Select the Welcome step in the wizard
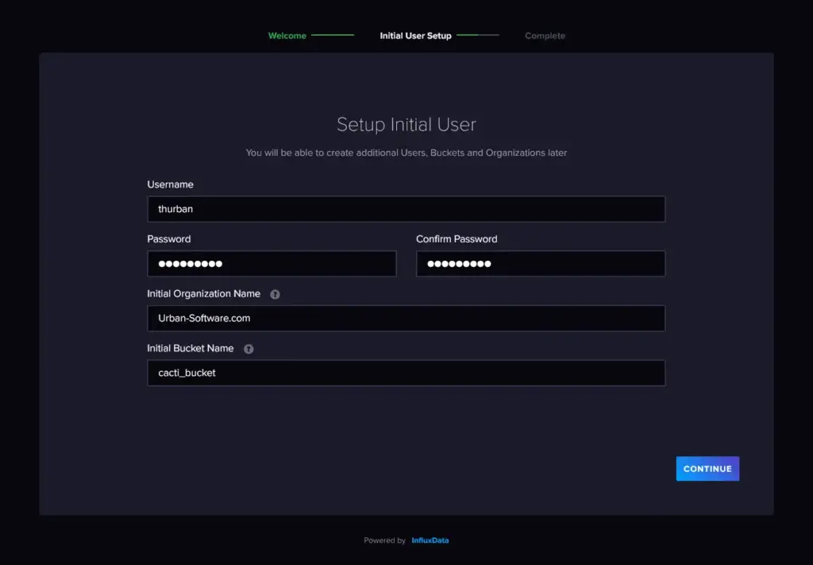 [287, 35]
